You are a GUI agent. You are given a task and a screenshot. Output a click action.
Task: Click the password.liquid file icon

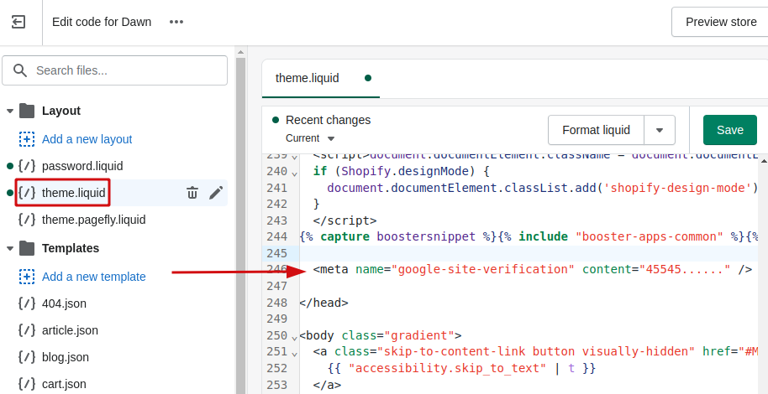pyautogui.click(x=27, y=166)
